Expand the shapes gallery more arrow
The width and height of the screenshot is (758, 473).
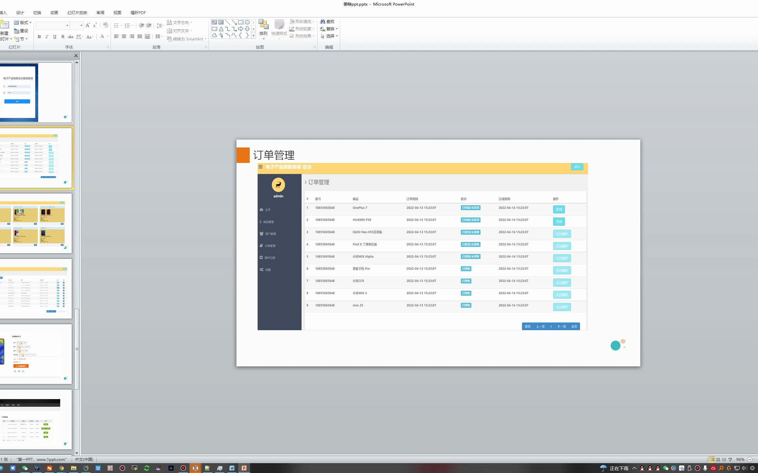(253, 35)
